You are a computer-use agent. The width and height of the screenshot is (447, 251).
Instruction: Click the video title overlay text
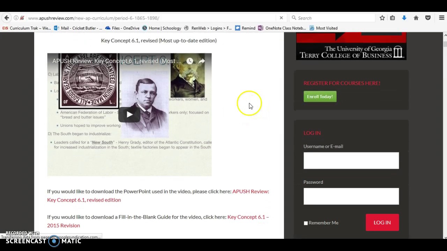[117, 61]
